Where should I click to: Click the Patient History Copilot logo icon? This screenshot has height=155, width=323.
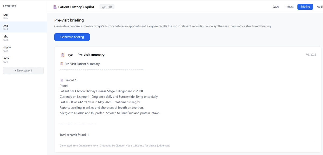pos(55,7)
